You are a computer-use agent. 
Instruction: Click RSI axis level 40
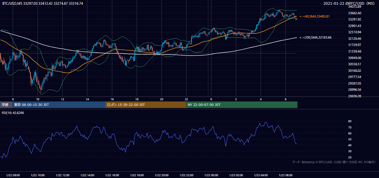pyautogui.click(x=350, y=145)
